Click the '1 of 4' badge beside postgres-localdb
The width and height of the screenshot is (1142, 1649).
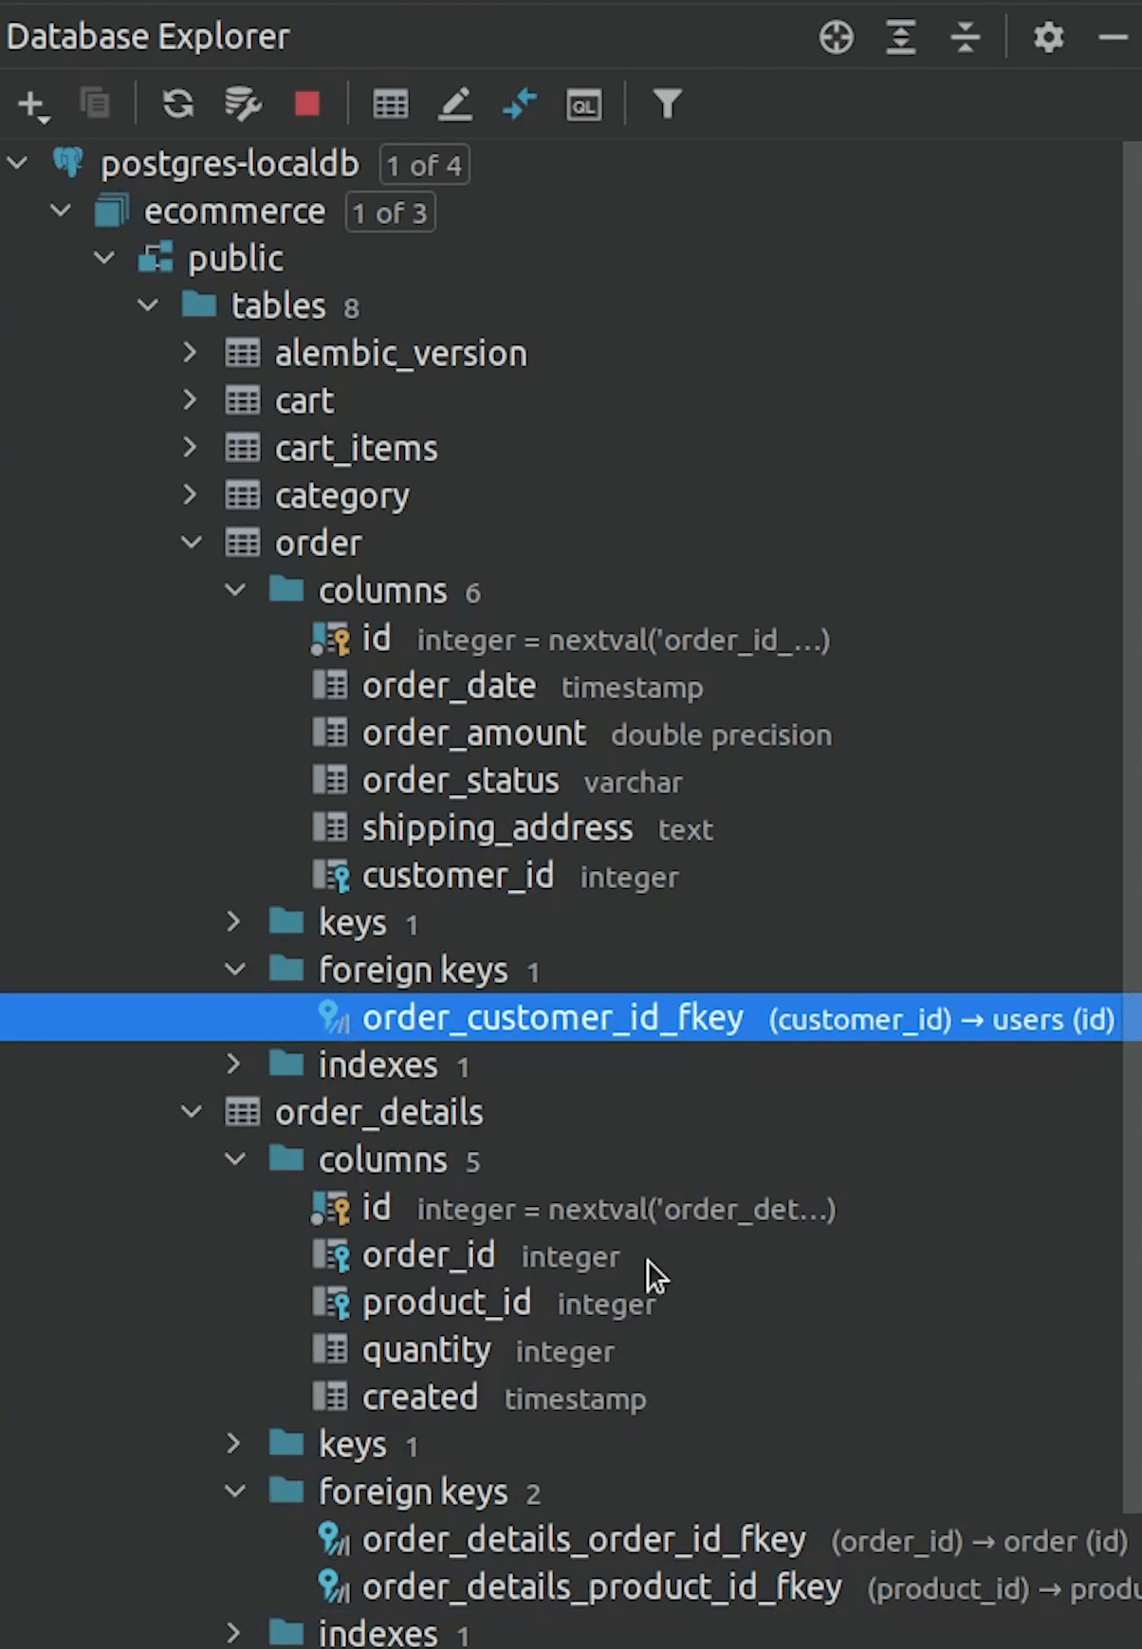pos(424,165)
